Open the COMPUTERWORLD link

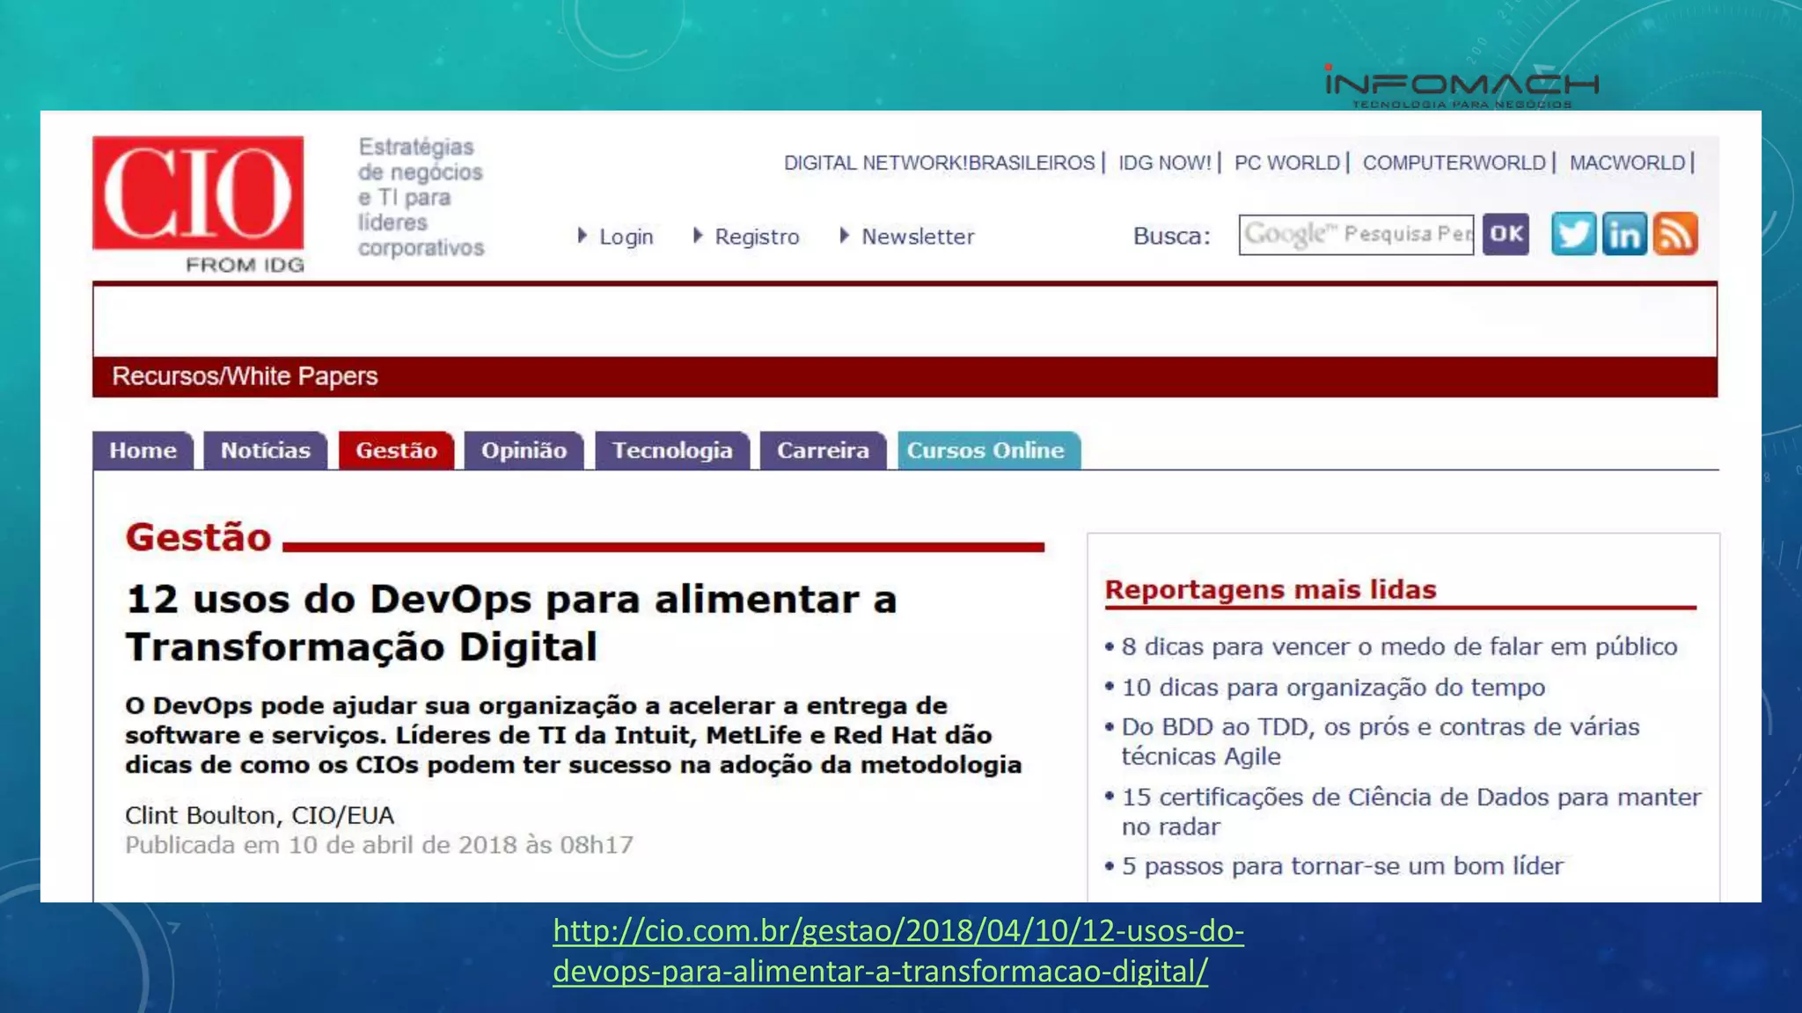[x=1454, y=163]
